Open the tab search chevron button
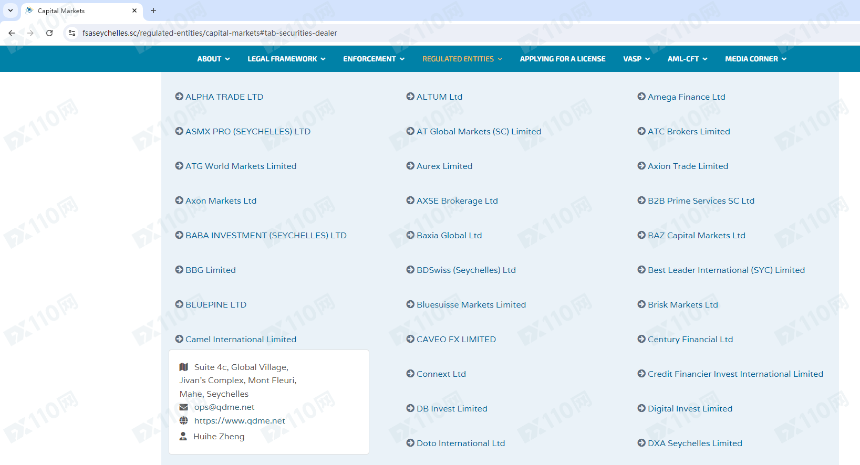Screen dimensions: 860x465 [11, 10]
